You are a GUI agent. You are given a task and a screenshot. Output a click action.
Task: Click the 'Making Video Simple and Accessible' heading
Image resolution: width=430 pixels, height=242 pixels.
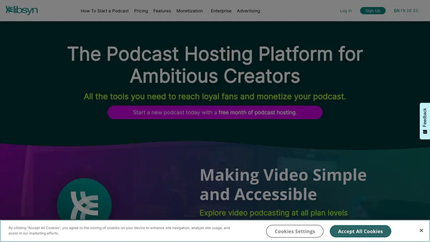(283, 185)
